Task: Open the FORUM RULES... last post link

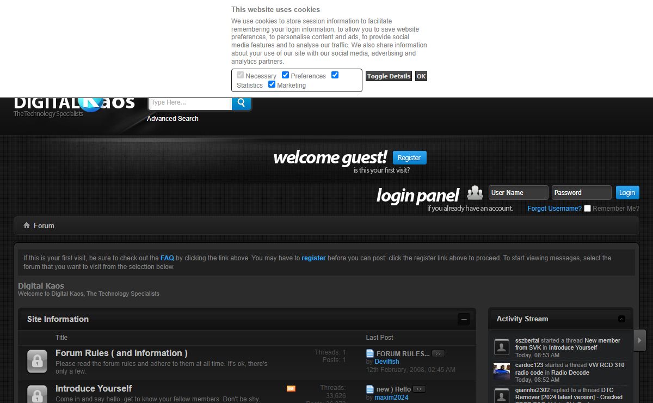Action: [x=403, y=354]
